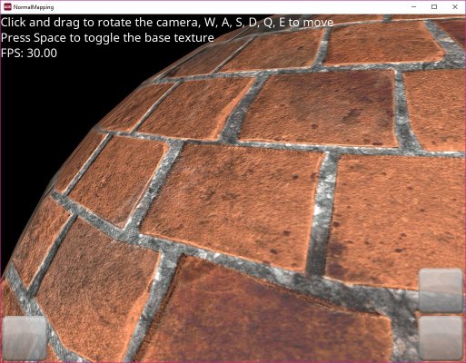Click the NormalMapping app icon in title bar
This screenshot has width=466, height=363.
click(x=7, y=7)
